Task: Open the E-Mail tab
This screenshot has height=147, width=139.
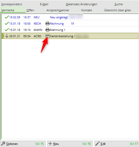Action: tap(44, 4)
